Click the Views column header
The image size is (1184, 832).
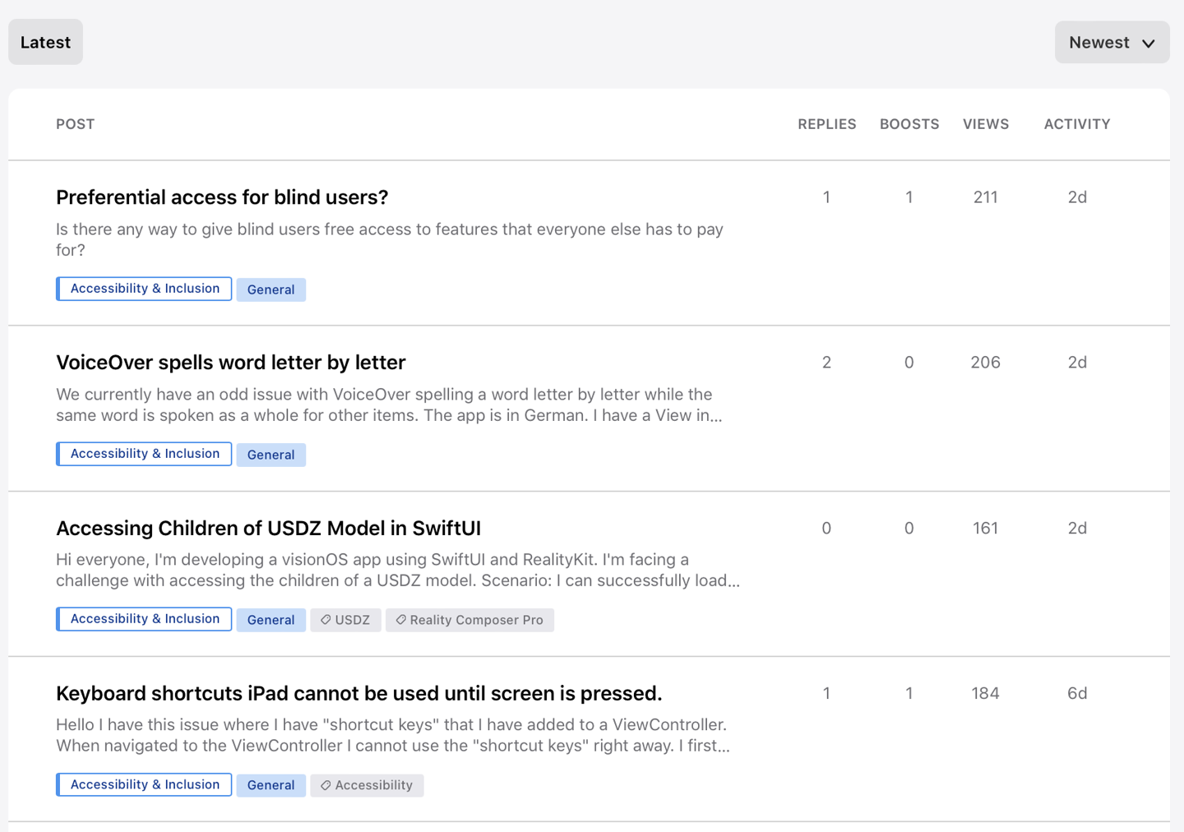tap(985, 124)
